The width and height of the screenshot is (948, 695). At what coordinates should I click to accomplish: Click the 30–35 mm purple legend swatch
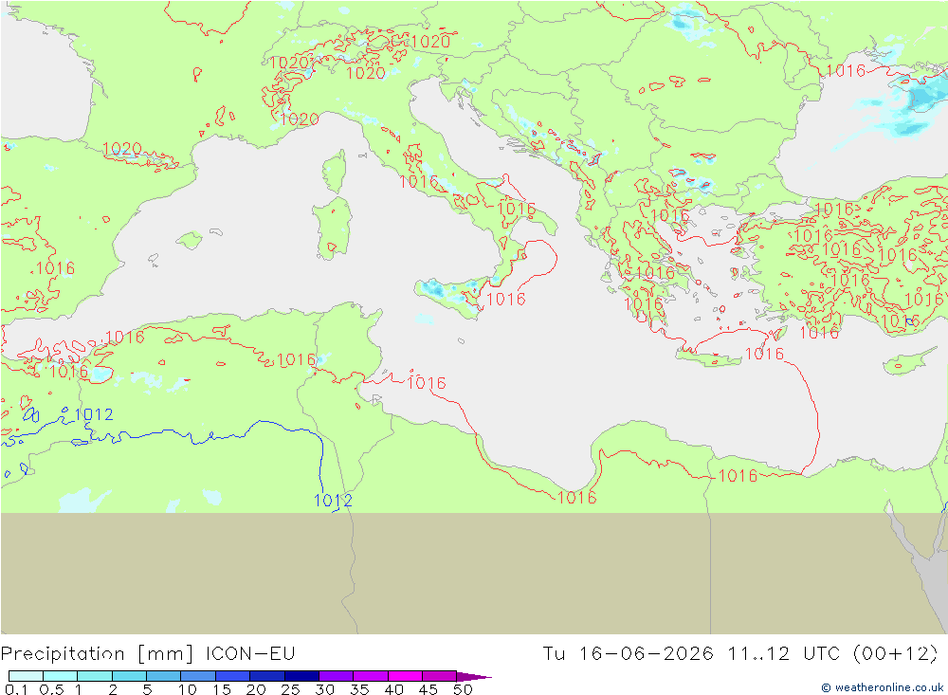point(337,676)
